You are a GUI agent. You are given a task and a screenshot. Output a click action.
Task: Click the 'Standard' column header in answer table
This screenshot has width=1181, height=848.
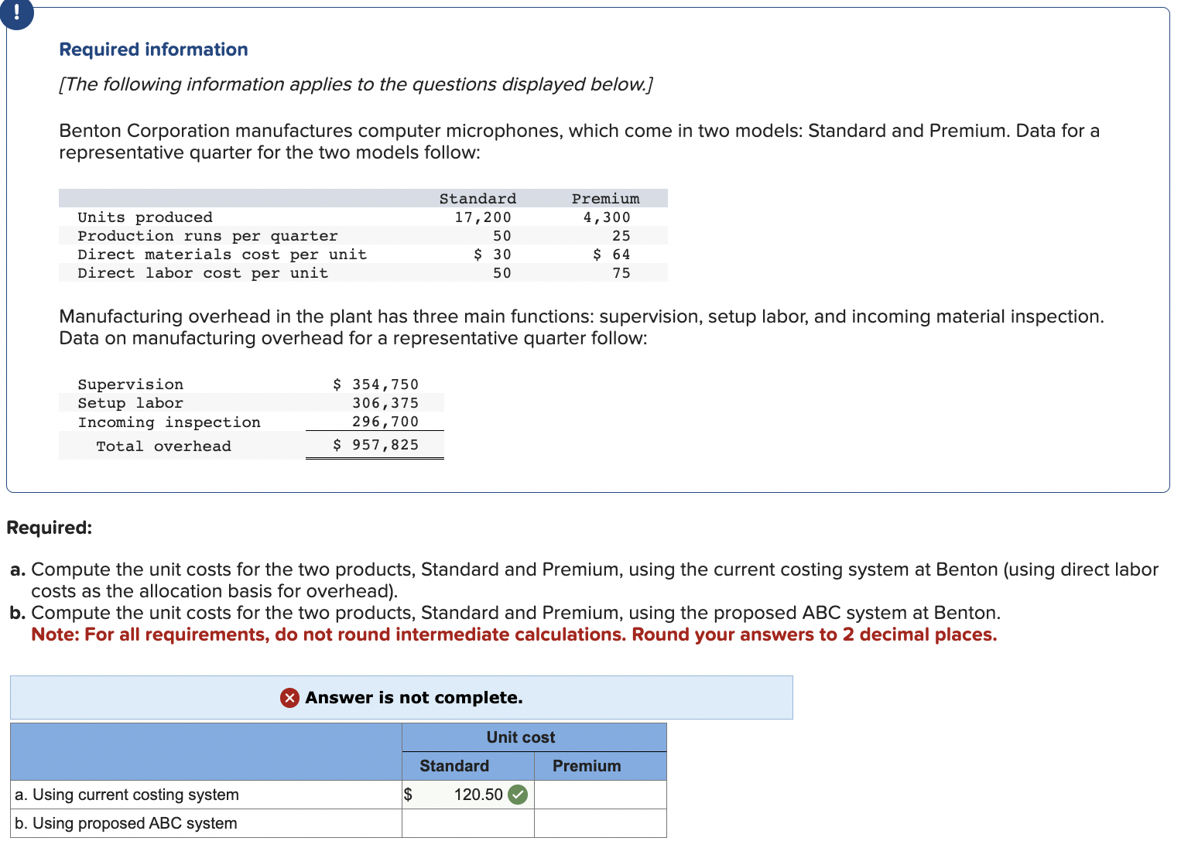coord(454,766)
